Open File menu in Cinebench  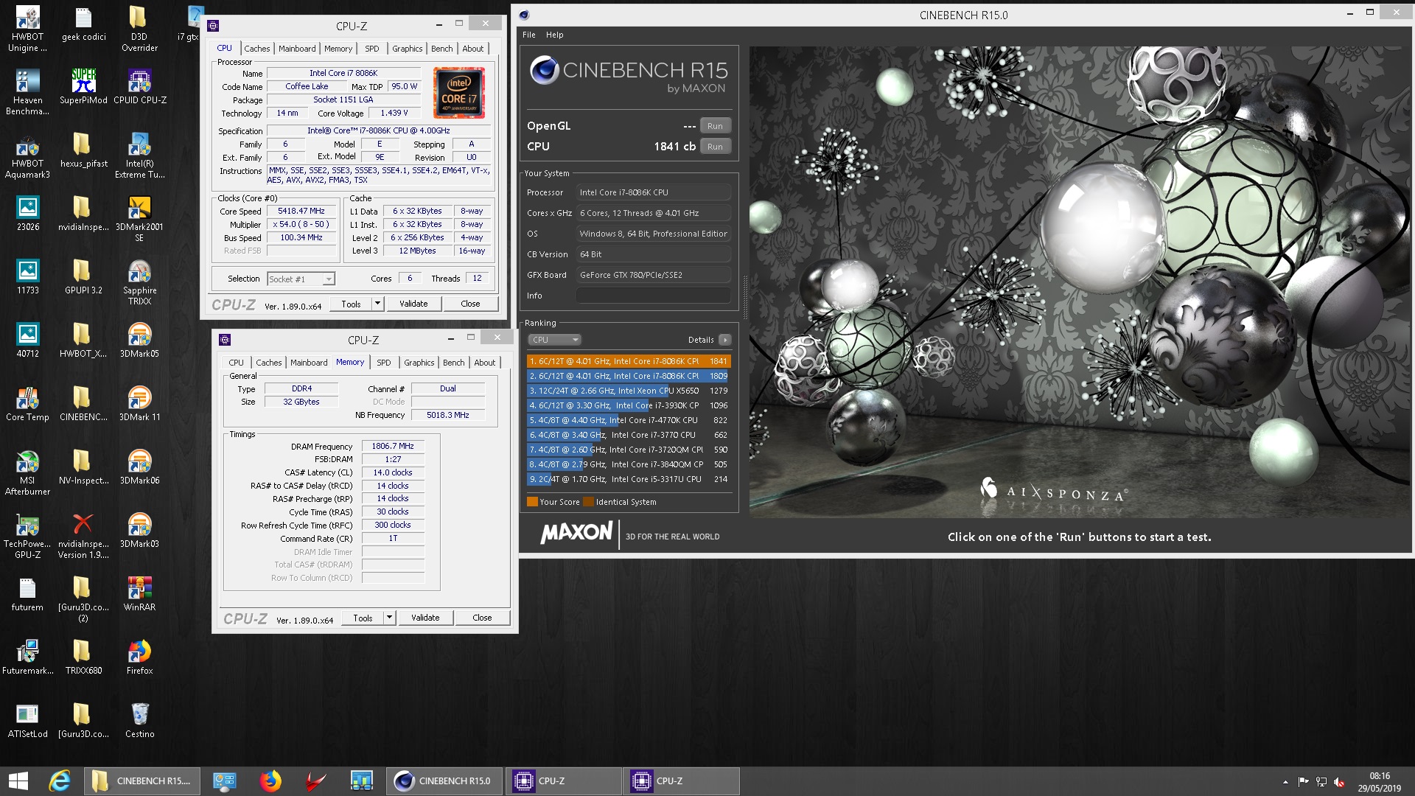click(529, 35)
